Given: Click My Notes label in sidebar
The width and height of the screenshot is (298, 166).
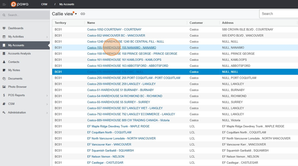Looking at the screenshot, I should pyautogui.click(x=14, y=70).
